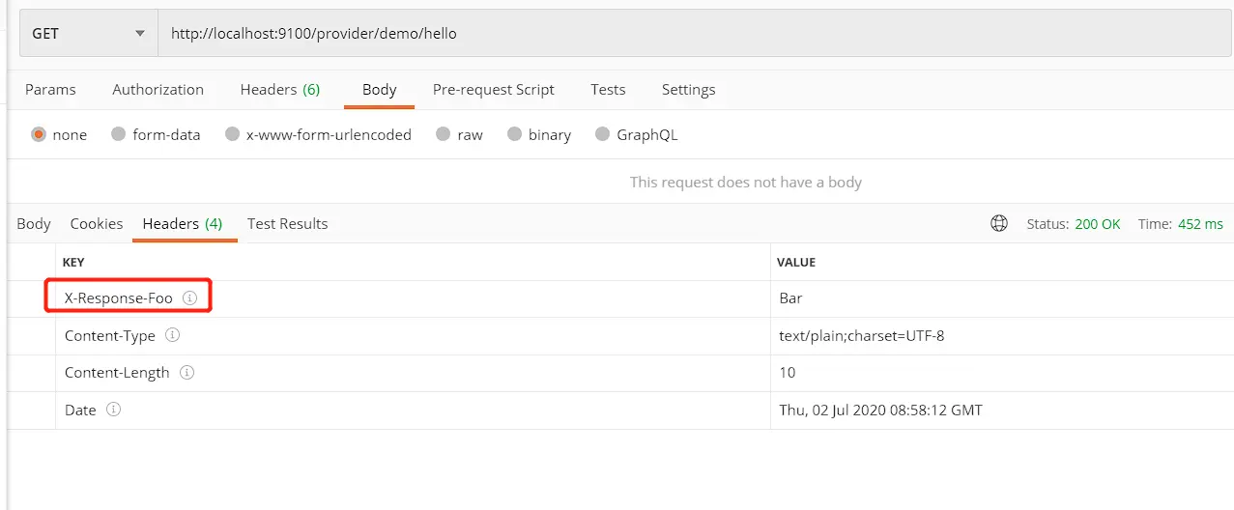Viewport: 1234px width, 510px height.
Task: Click the Bar header value cell
Action: (x=791, y=298)
